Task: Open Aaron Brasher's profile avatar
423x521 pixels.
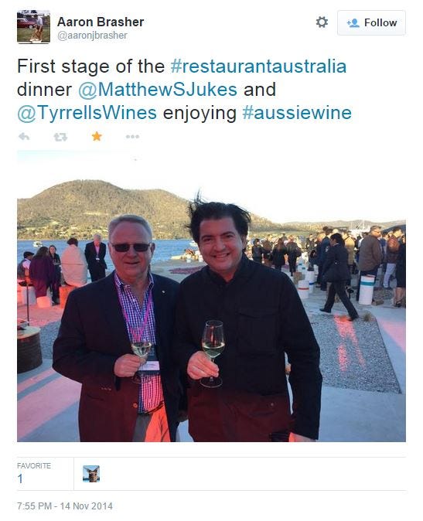Action: 33,26
